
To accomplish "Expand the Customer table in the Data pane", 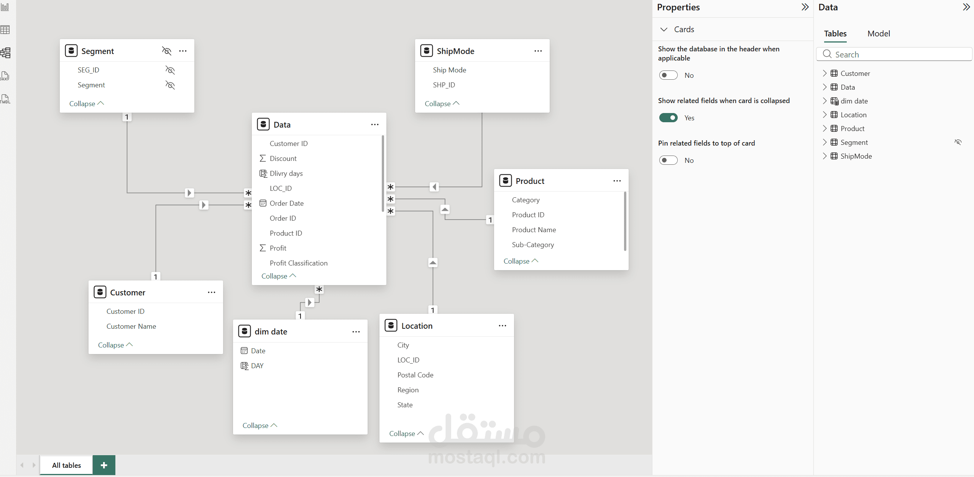I will pos(825,73).
